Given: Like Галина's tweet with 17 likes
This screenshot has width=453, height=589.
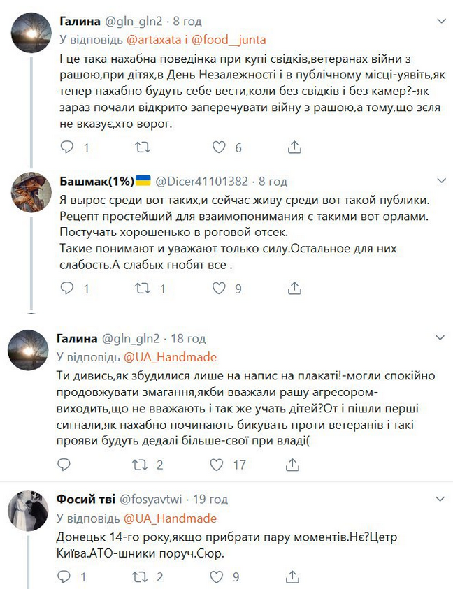Looking at the screenshot, I should point(216,465).
